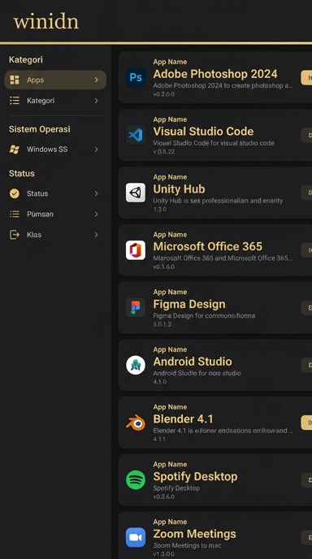Open the Blender 4.1 title
The image size is (312, 559).
[x=184, y=419]
